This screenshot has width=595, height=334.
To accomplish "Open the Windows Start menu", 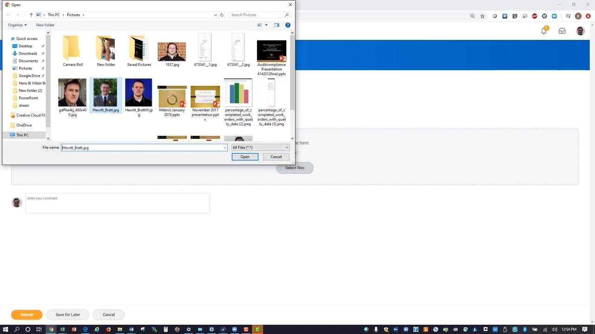I will 6,329.
